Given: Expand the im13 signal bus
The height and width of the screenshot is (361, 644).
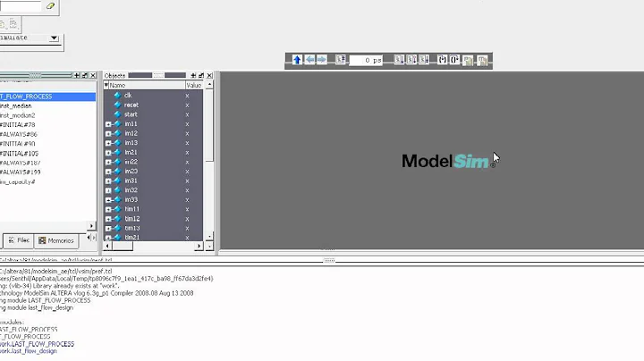Looking at the screenshot, I should 108,143.
